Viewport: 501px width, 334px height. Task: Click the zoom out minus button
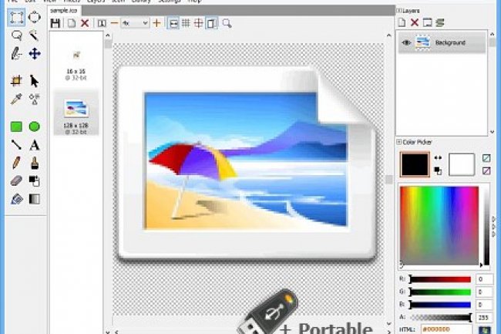coord(115,24)
